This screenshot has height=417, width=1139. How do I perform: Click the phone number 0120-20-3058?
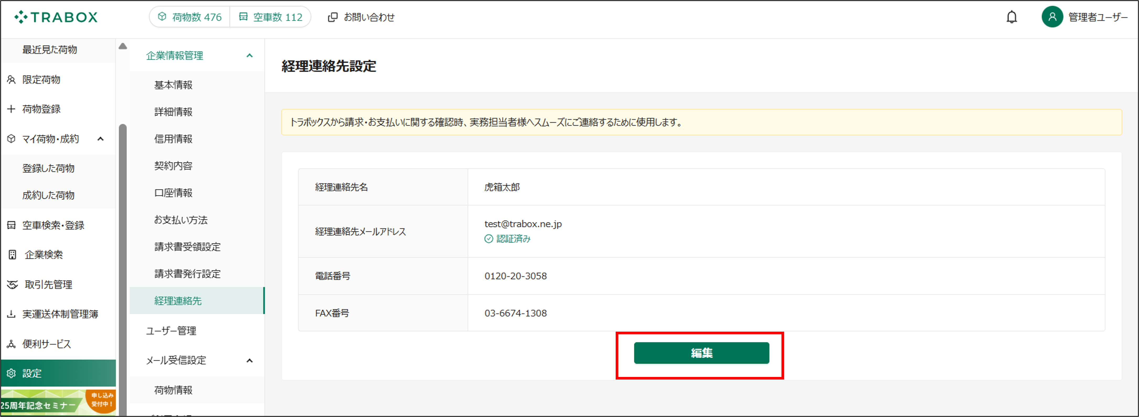(x=515, y=276)
